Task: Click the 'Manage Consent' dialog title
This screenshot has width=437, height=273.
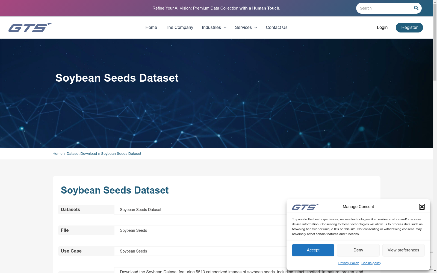Action: (x=358, y=207)
